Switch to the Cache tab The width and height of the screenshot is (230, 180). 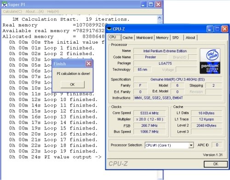coord(127,38)
